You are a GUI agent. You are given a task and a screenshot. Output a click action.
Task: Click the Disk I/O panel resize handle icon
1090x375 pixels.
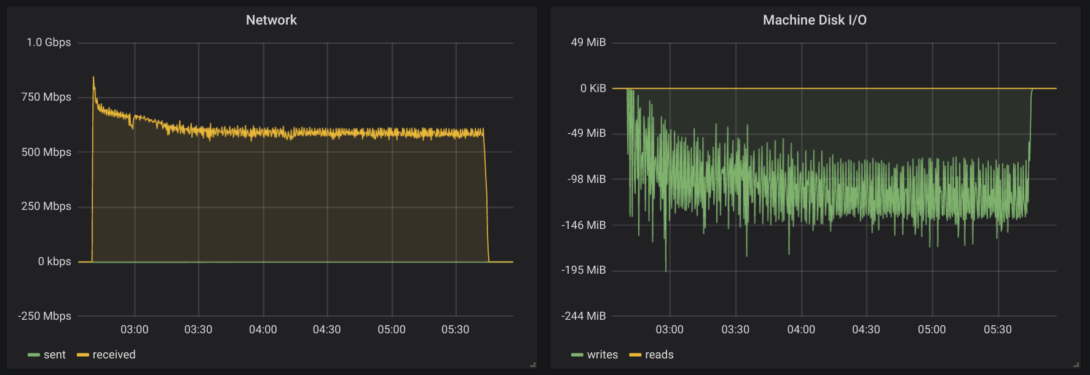(1076, 365)
